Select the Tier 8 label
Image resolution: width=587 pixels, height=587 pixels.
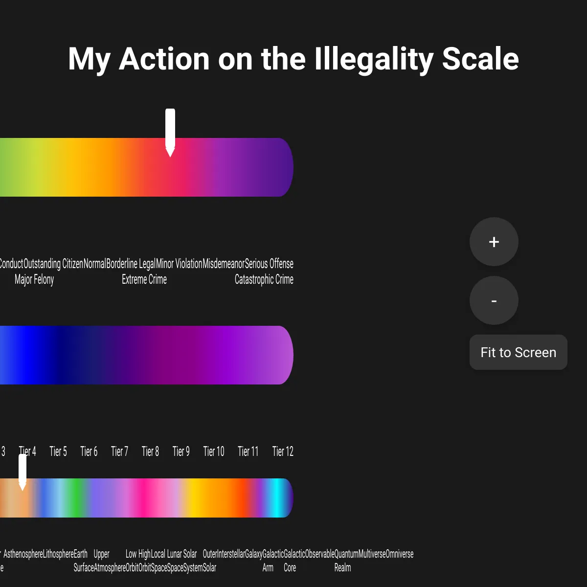click(x=150, y=451)
